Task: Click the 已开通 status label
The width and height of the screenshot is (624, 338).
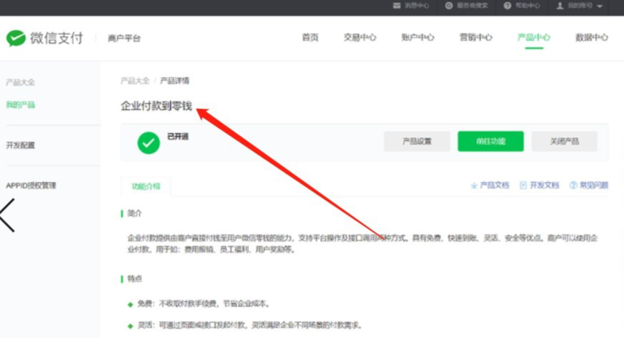Action: coord(178,137)
